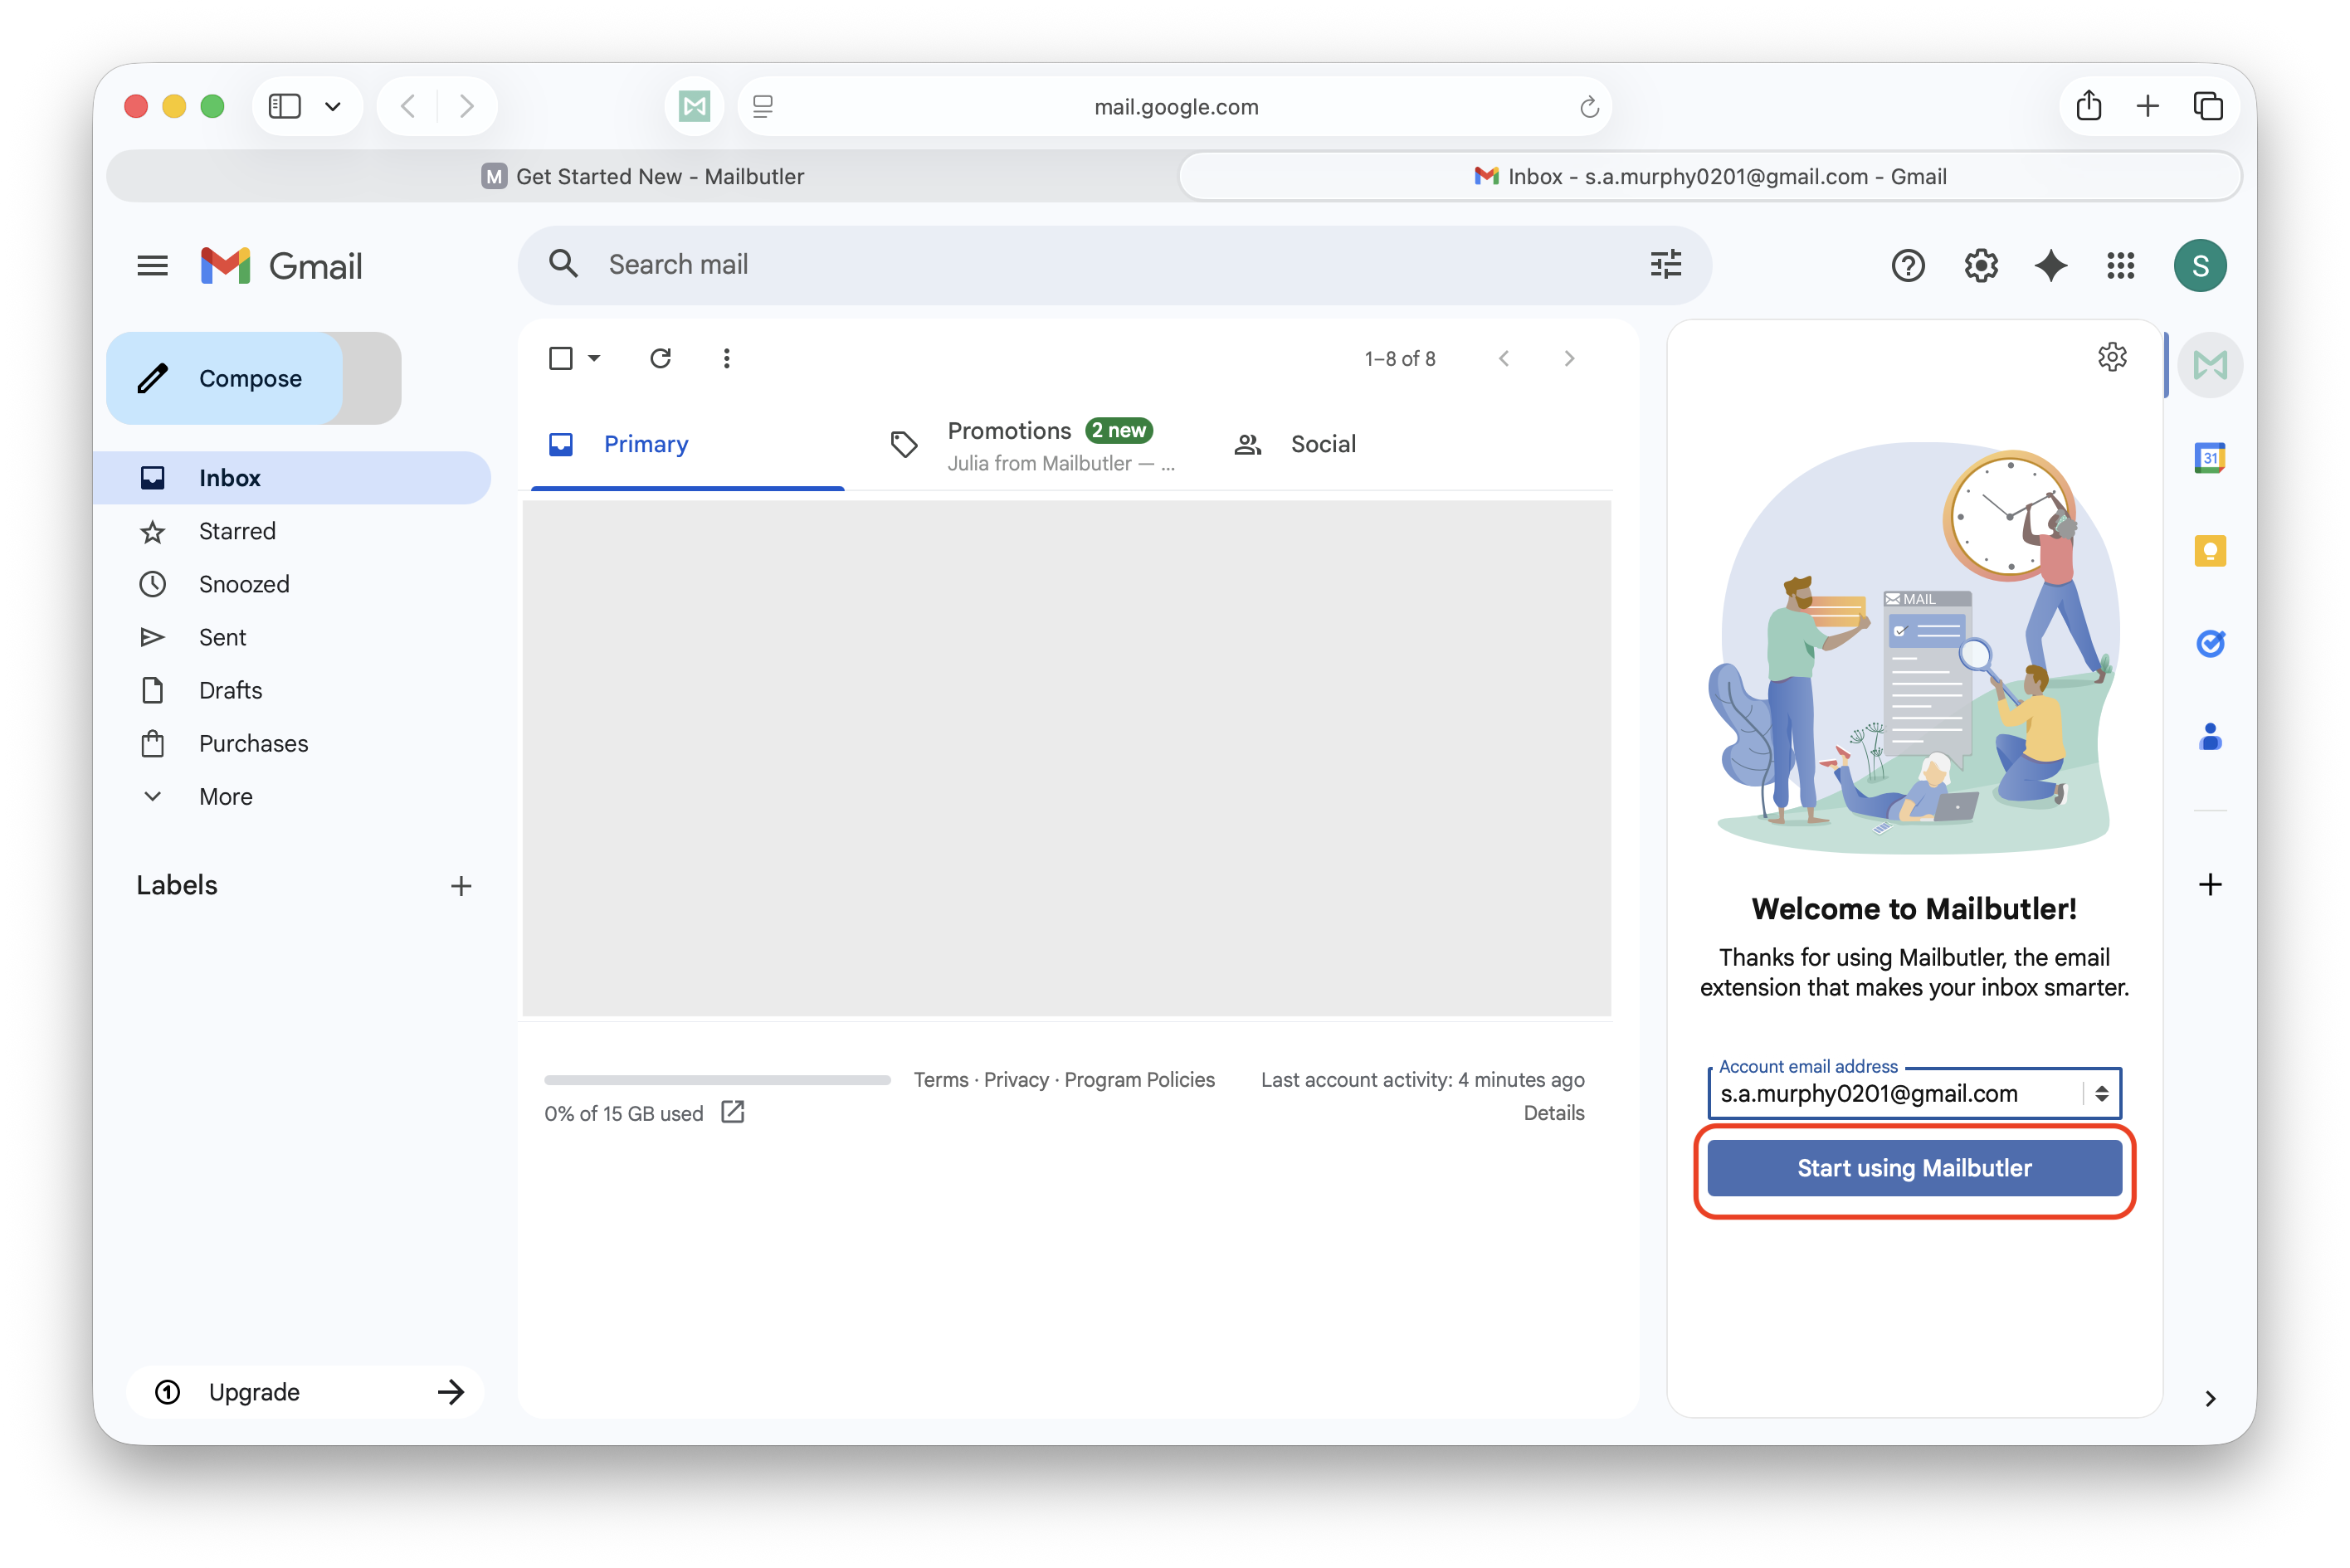Go to older messages page
Viewport: 2350px width, 1568px height.
click(1568, 359)
